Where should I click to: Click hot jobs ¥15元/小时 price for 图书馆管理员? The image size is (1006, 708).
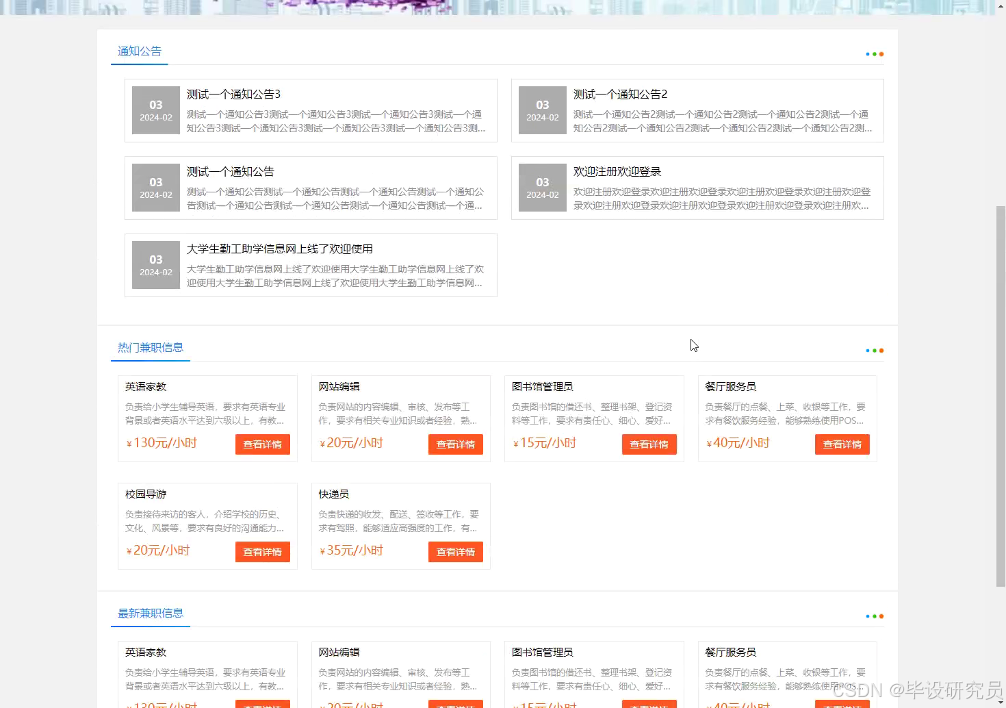coord(545,443)
